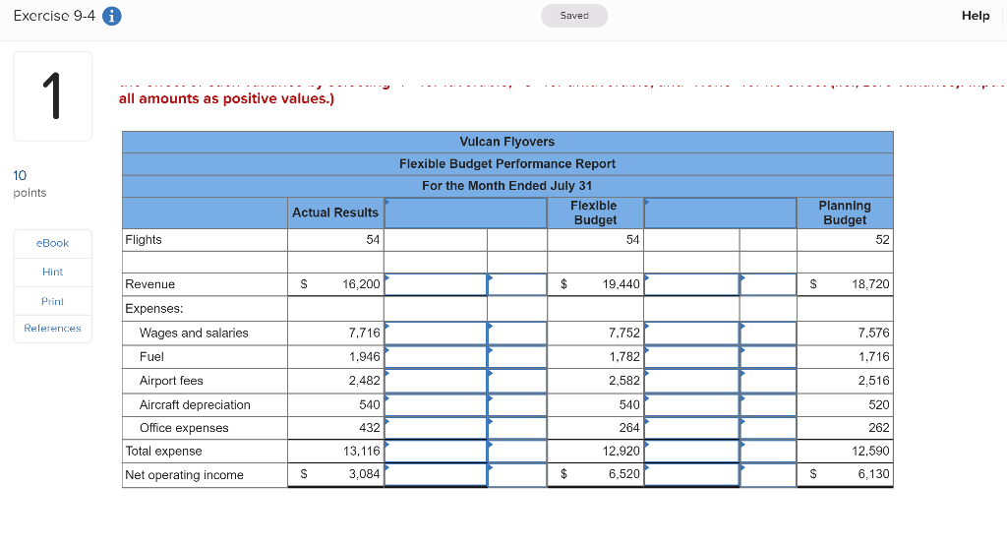Image resolution: width=1007 pixels, height=546 pixels.
Task: Click the Saved status button
Action: [574, 16]
